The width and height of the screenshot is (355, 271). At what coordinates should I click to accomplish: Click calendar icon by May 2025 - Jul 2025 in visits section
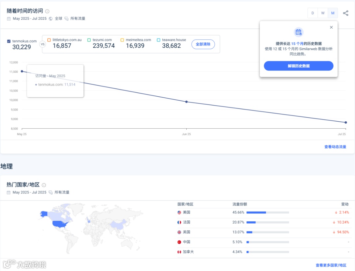click(x=9, y=18)
